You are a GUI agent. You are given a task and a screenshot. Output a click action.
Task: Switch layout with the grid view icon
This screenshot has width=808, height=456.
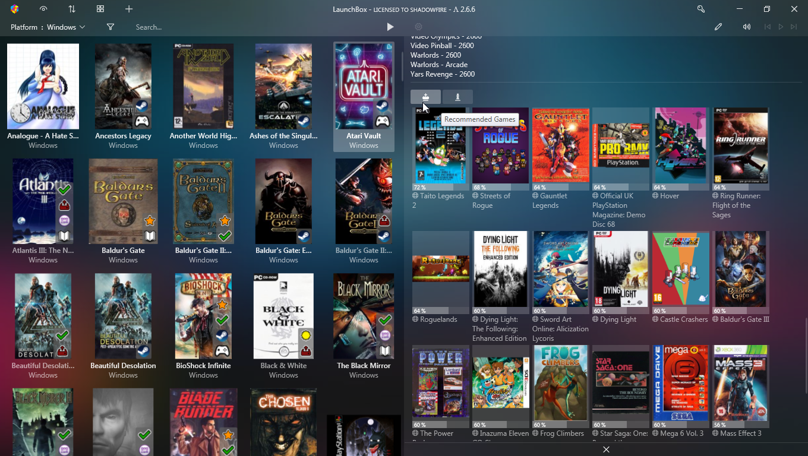tap(100, 9)
